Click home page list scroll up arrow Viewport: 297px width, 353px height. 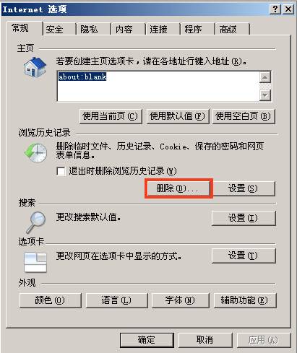click(x=265, y=77)
